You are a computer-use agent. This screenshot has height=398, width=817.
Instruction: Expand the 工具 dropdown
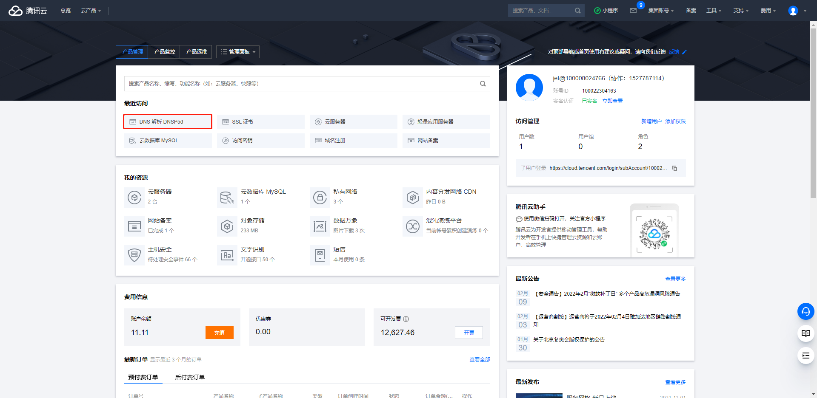(714, 11)
